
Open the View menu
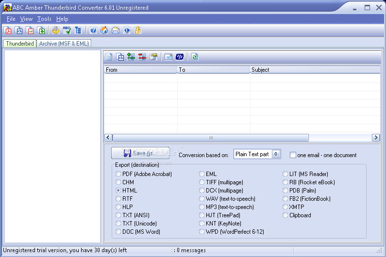(x=26, y=19)
